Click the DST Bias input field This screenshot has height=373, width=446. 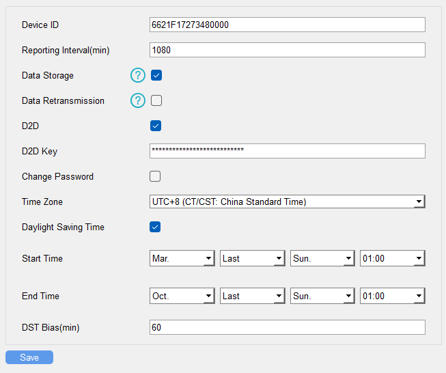pos(287,328)
